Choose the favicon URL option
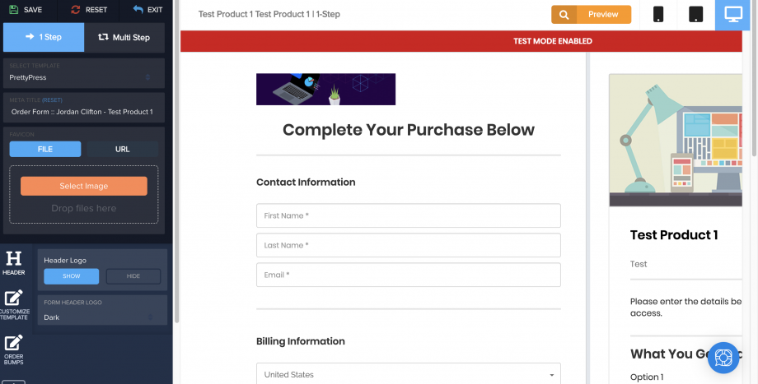This screenshot has height=384, width=758. pyautogui.click(x=122, y=149)
